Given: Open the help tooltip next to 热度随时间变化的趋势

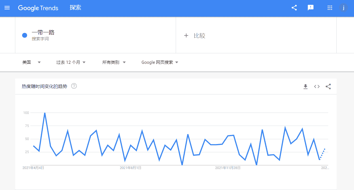Looking at the screenshot, I should 74,86.
